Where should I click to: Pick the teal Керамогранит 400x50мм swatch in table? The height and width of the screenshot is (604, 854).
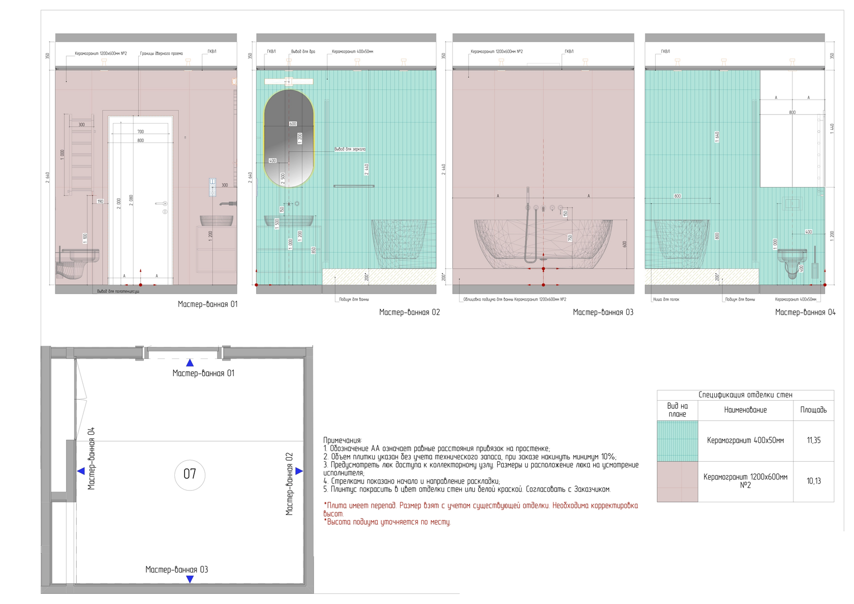point(677,441)
